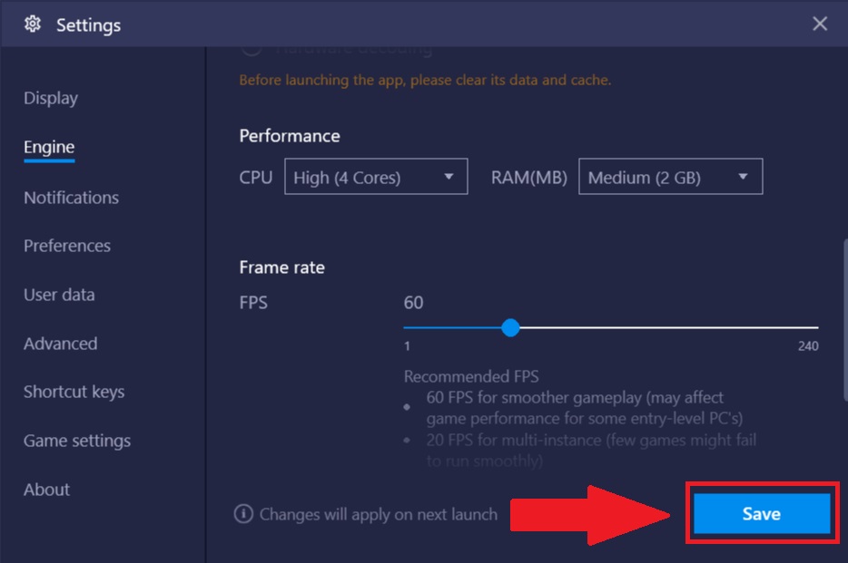Open Game settings tab

[x=77, y=441]
